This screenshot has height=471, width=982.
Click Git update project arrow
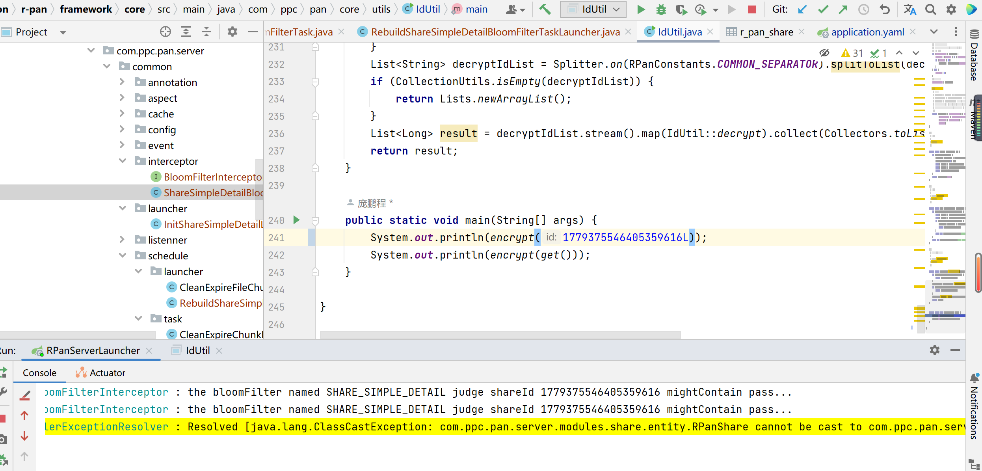(802, 9)
